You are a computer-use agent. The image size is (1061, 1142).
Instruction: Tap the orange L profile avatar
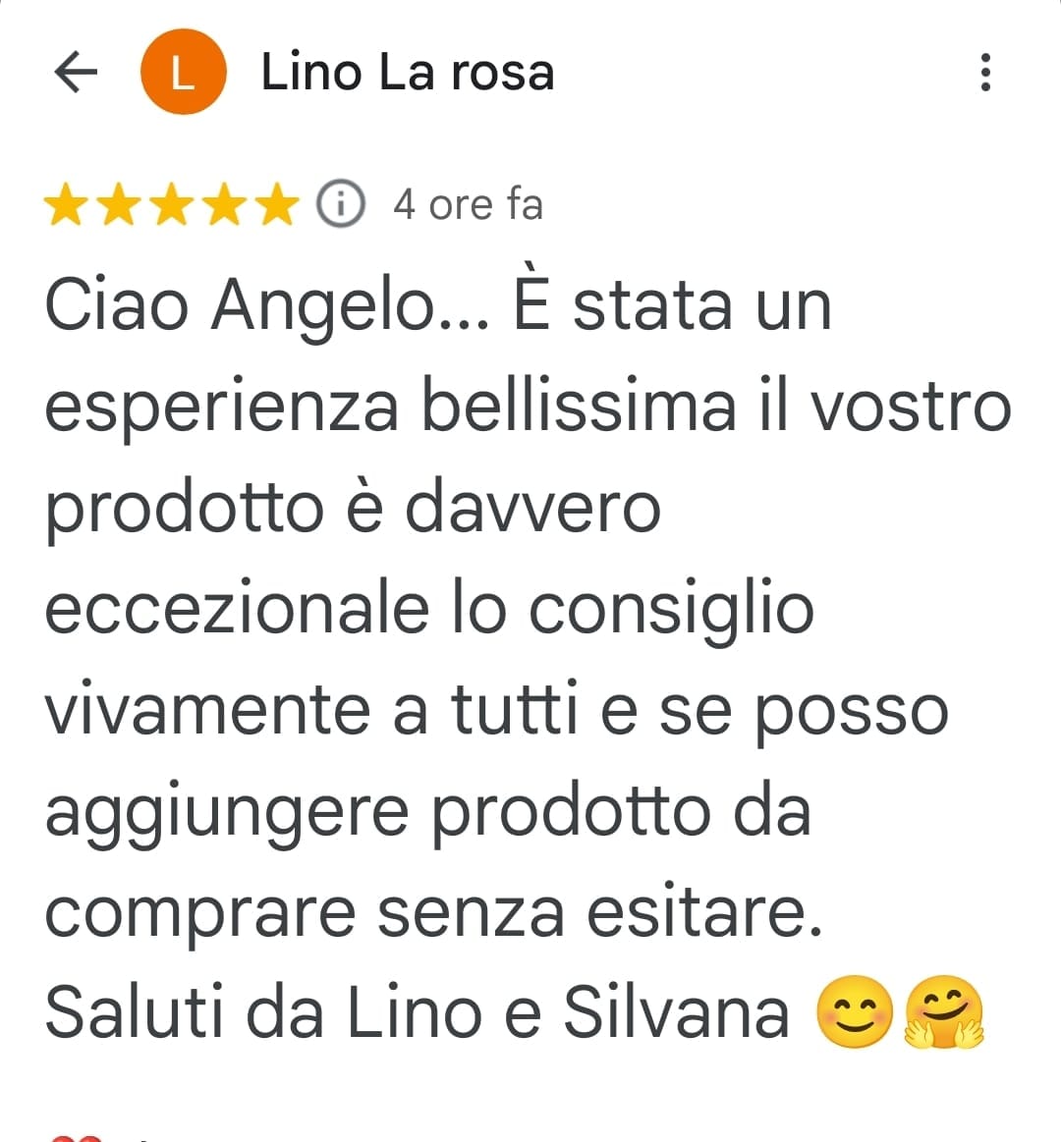pos(184,72)
